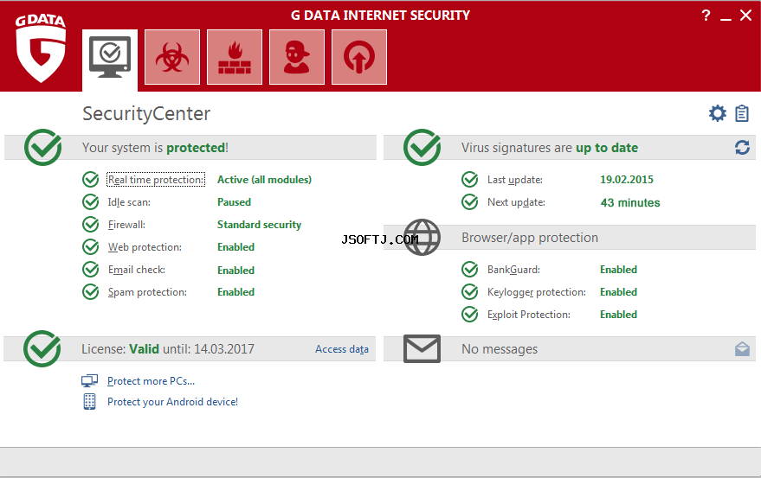The height and width of the screenshot is (478, 761).
Task: Click the 43 minutes next update value
Action: pos(630,202)
